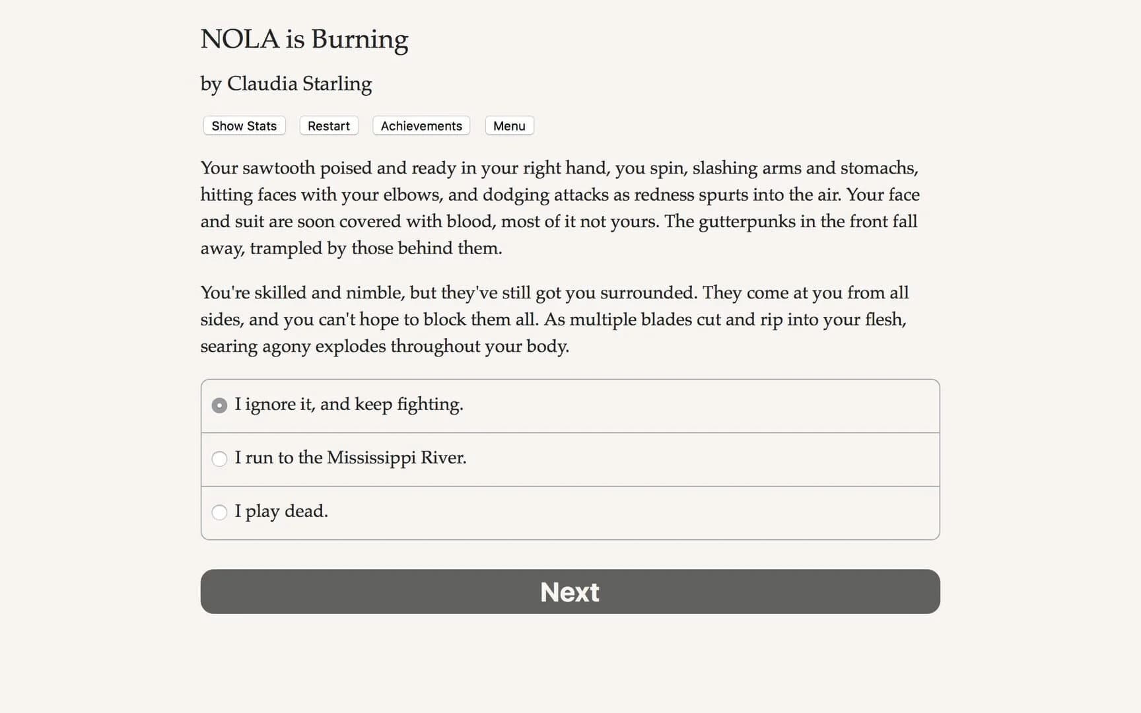
Task: Click the Next bar at the bottom
Action: tap(570, 592)
